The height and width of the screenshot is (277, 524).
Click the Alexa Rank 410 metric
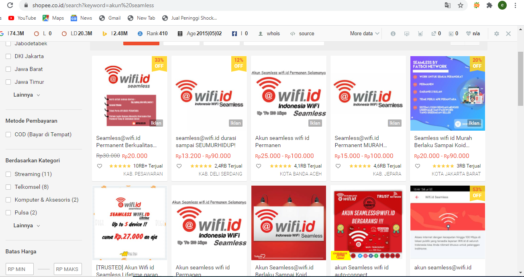click(152, 34)
